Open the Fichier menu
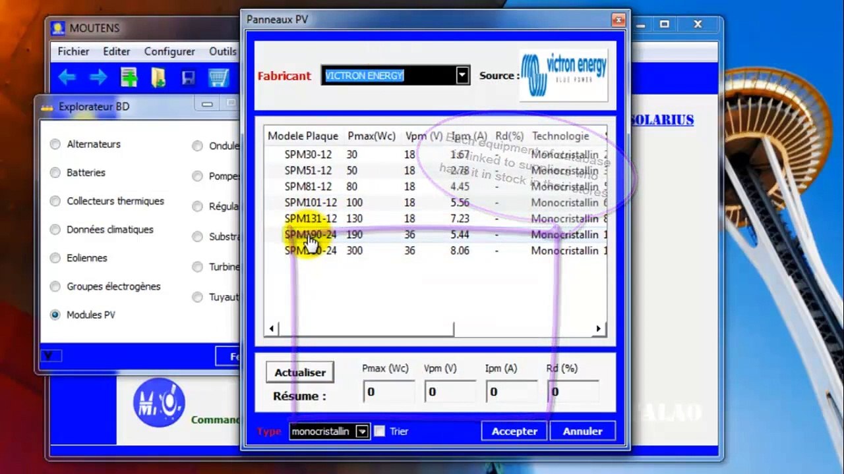This screenshot has width=844, height=474. click(73, 51)
